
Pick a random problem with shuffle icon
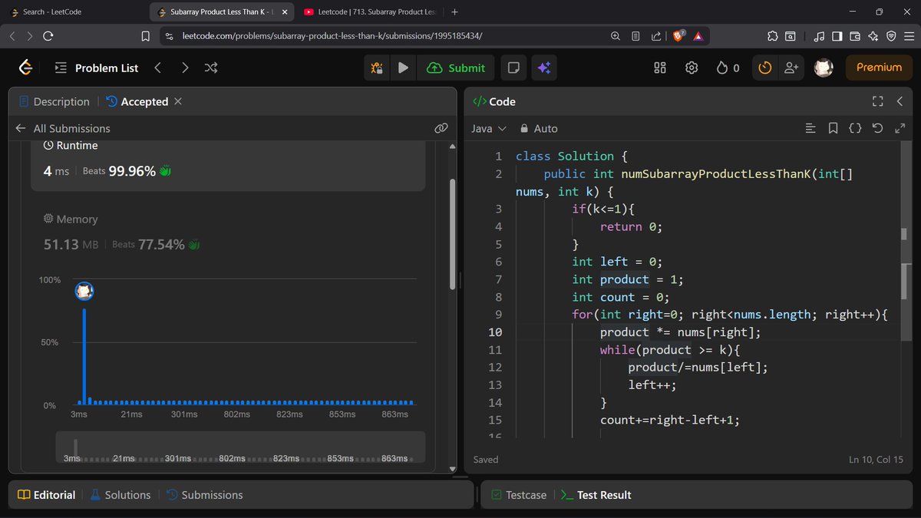[211, 68]
